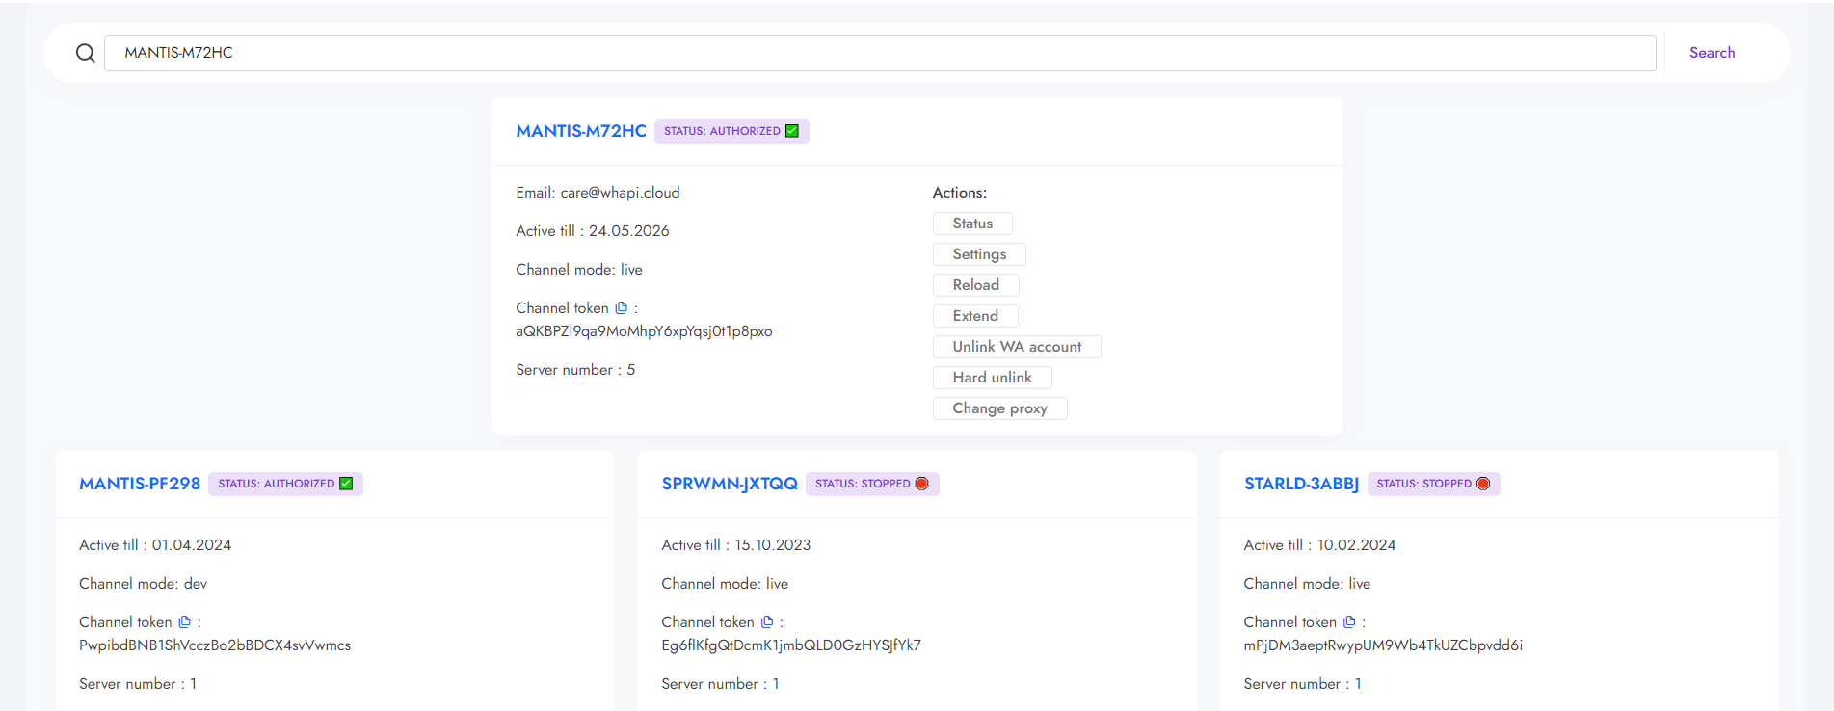Open the MANTIS-PF298 channel title link
This screenshot has height=711, width=1834.
click(x=140, y=484)
